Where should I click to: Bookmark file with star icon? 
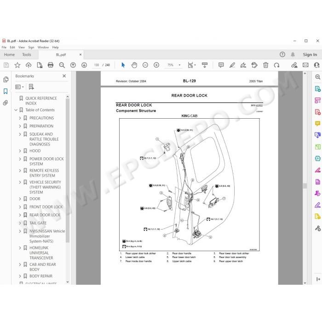coord(17,65)
